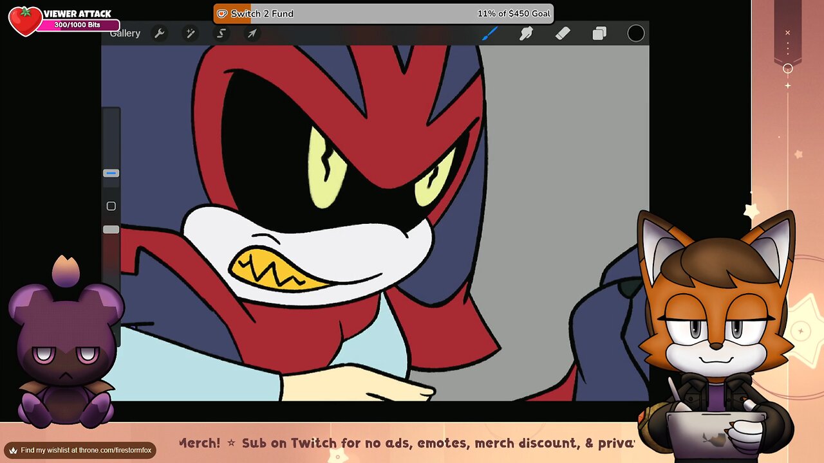Viewport: 824px width, 463px height.
Task: Open the Adjustments magic wand menu
Action: tap(191, 33)
